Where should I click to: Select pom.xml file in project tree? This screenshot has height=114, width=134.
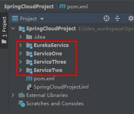(44, 79)
